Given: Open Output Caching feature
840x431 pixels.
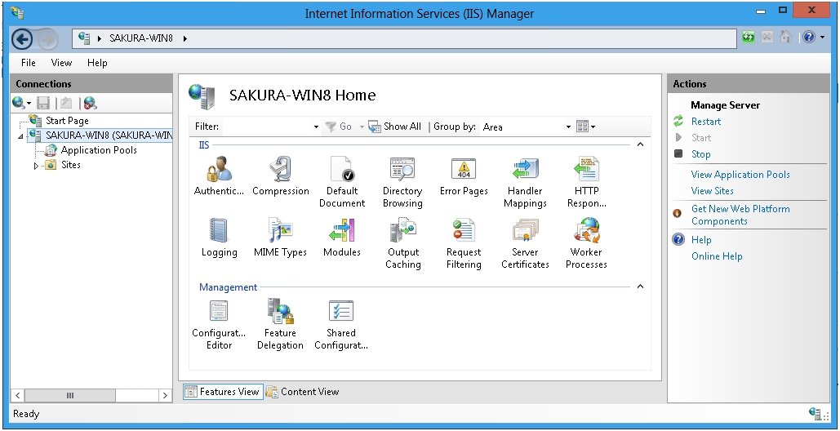Looking at the screenshot, I should (x=403, y=244).
